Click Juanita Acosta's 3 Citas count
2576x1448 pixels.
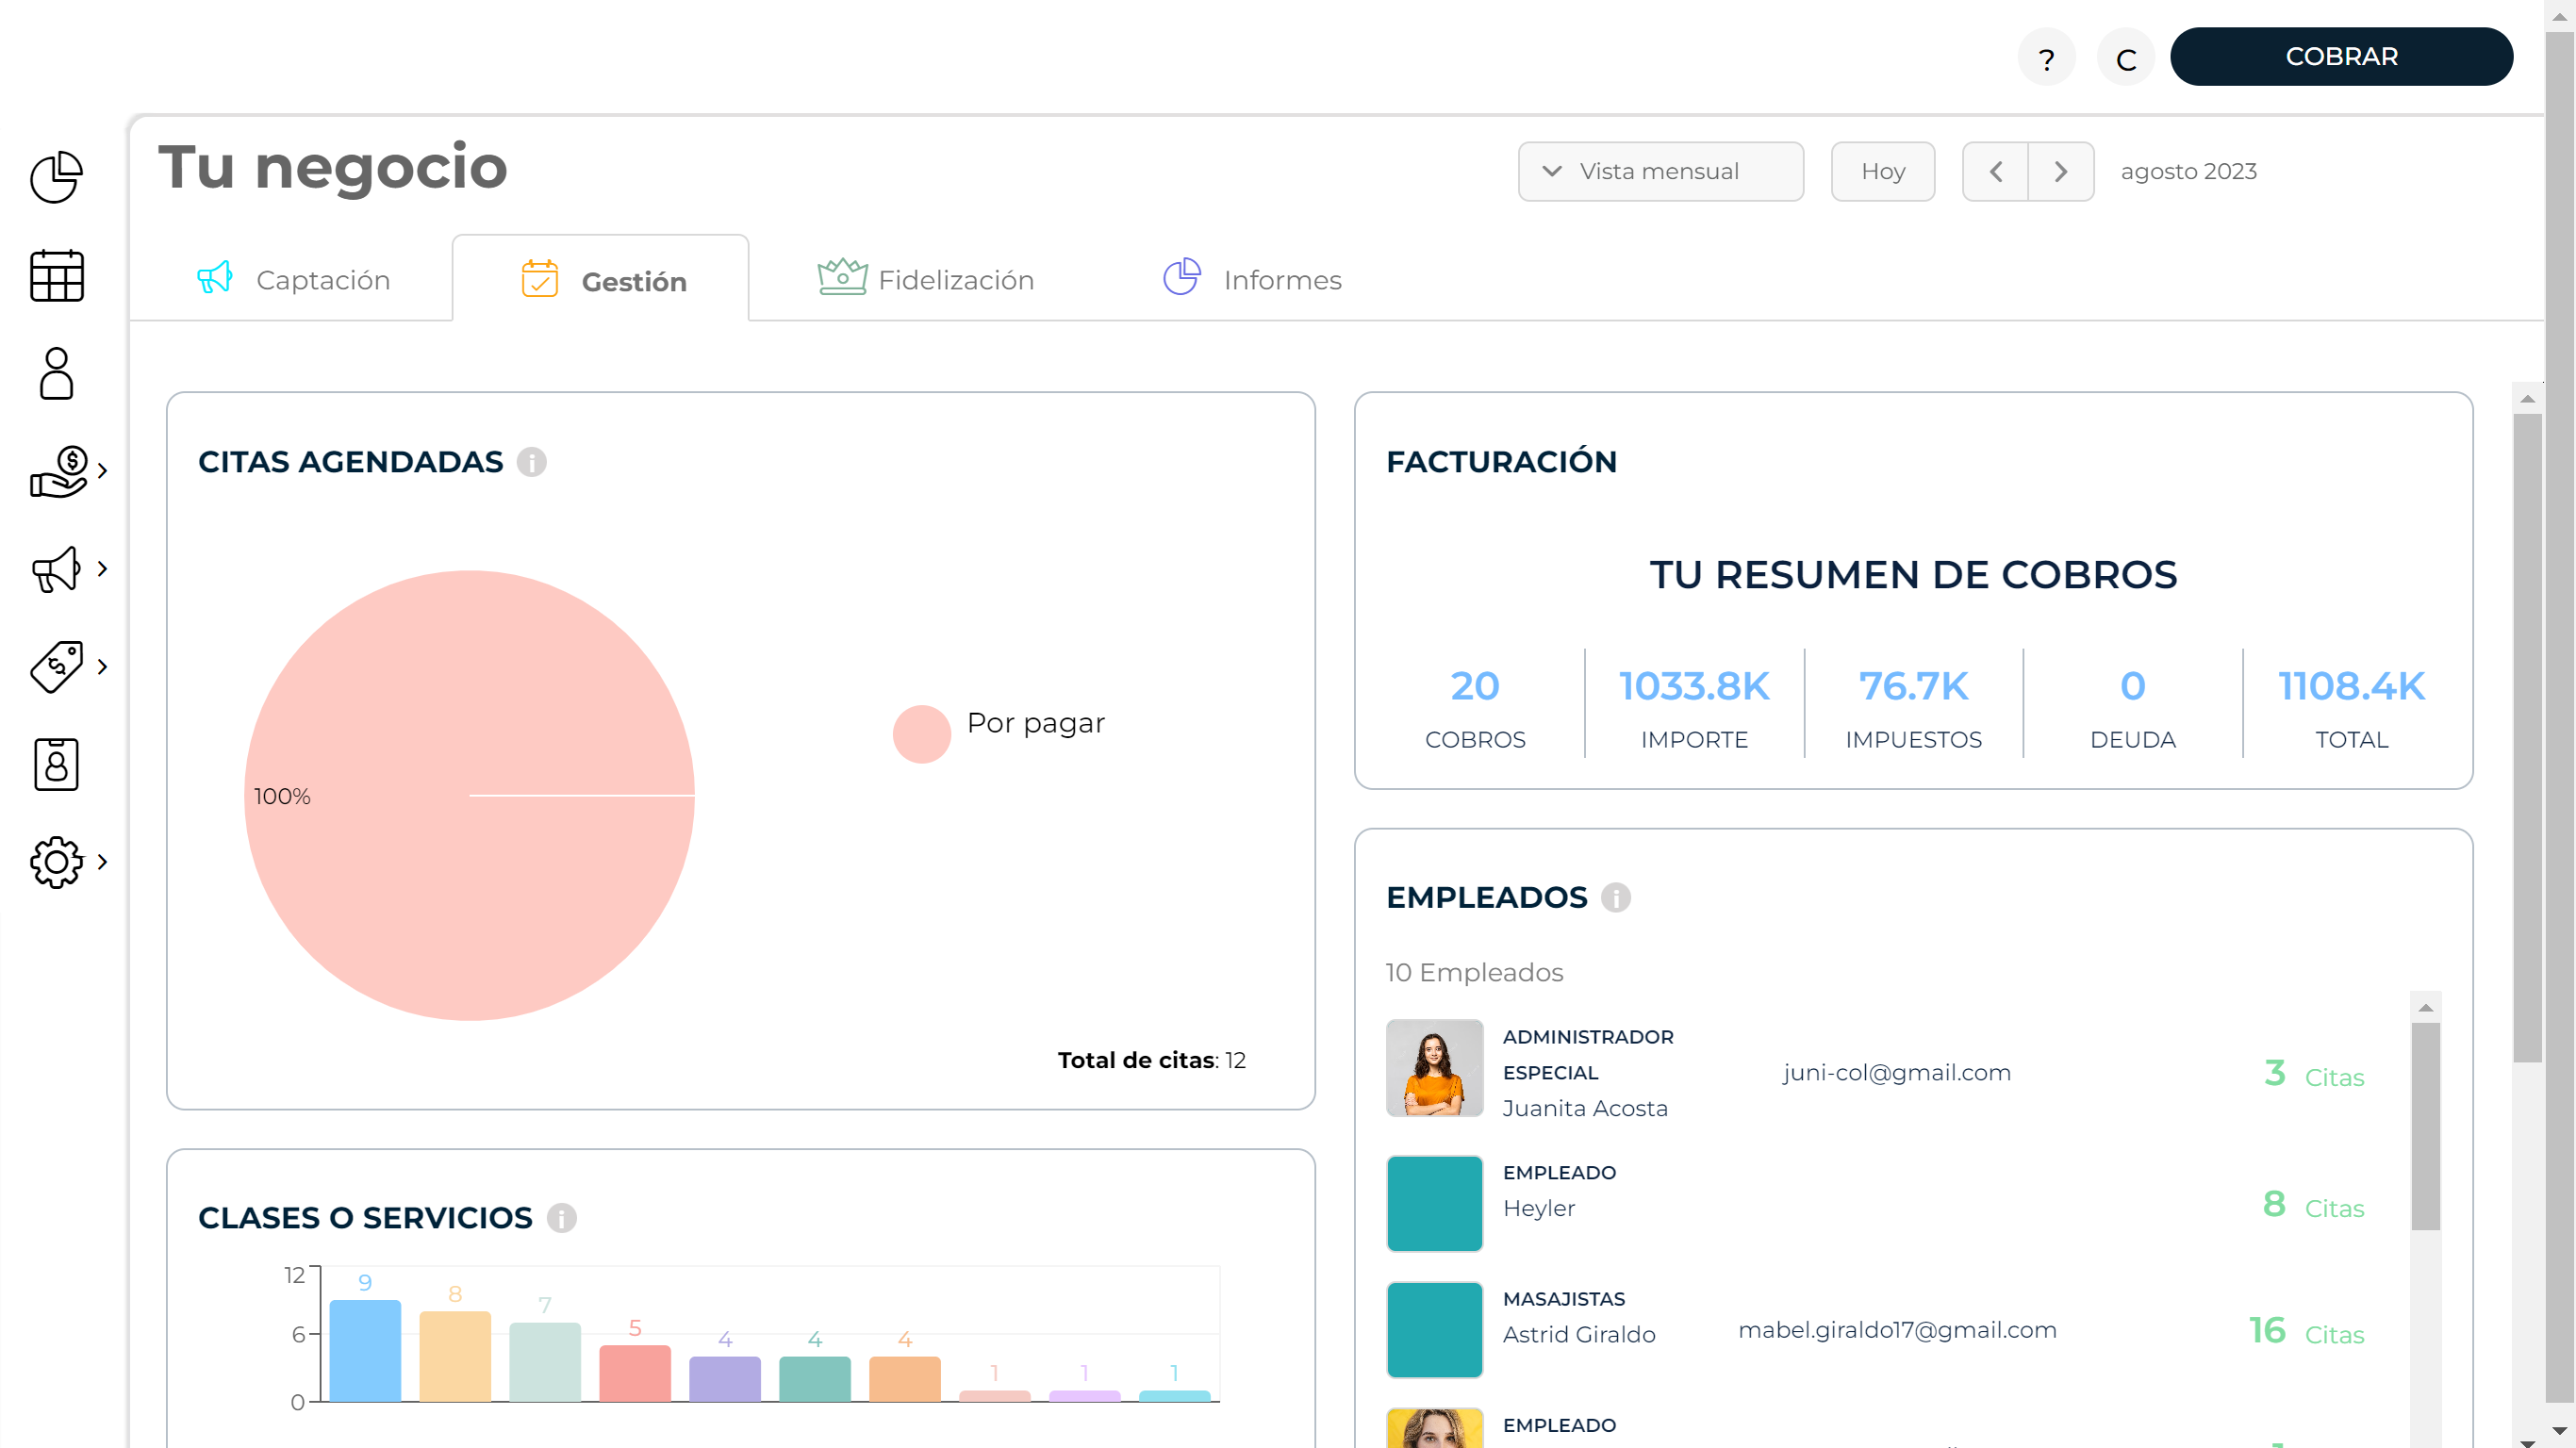click(x=2314, y=1074)
